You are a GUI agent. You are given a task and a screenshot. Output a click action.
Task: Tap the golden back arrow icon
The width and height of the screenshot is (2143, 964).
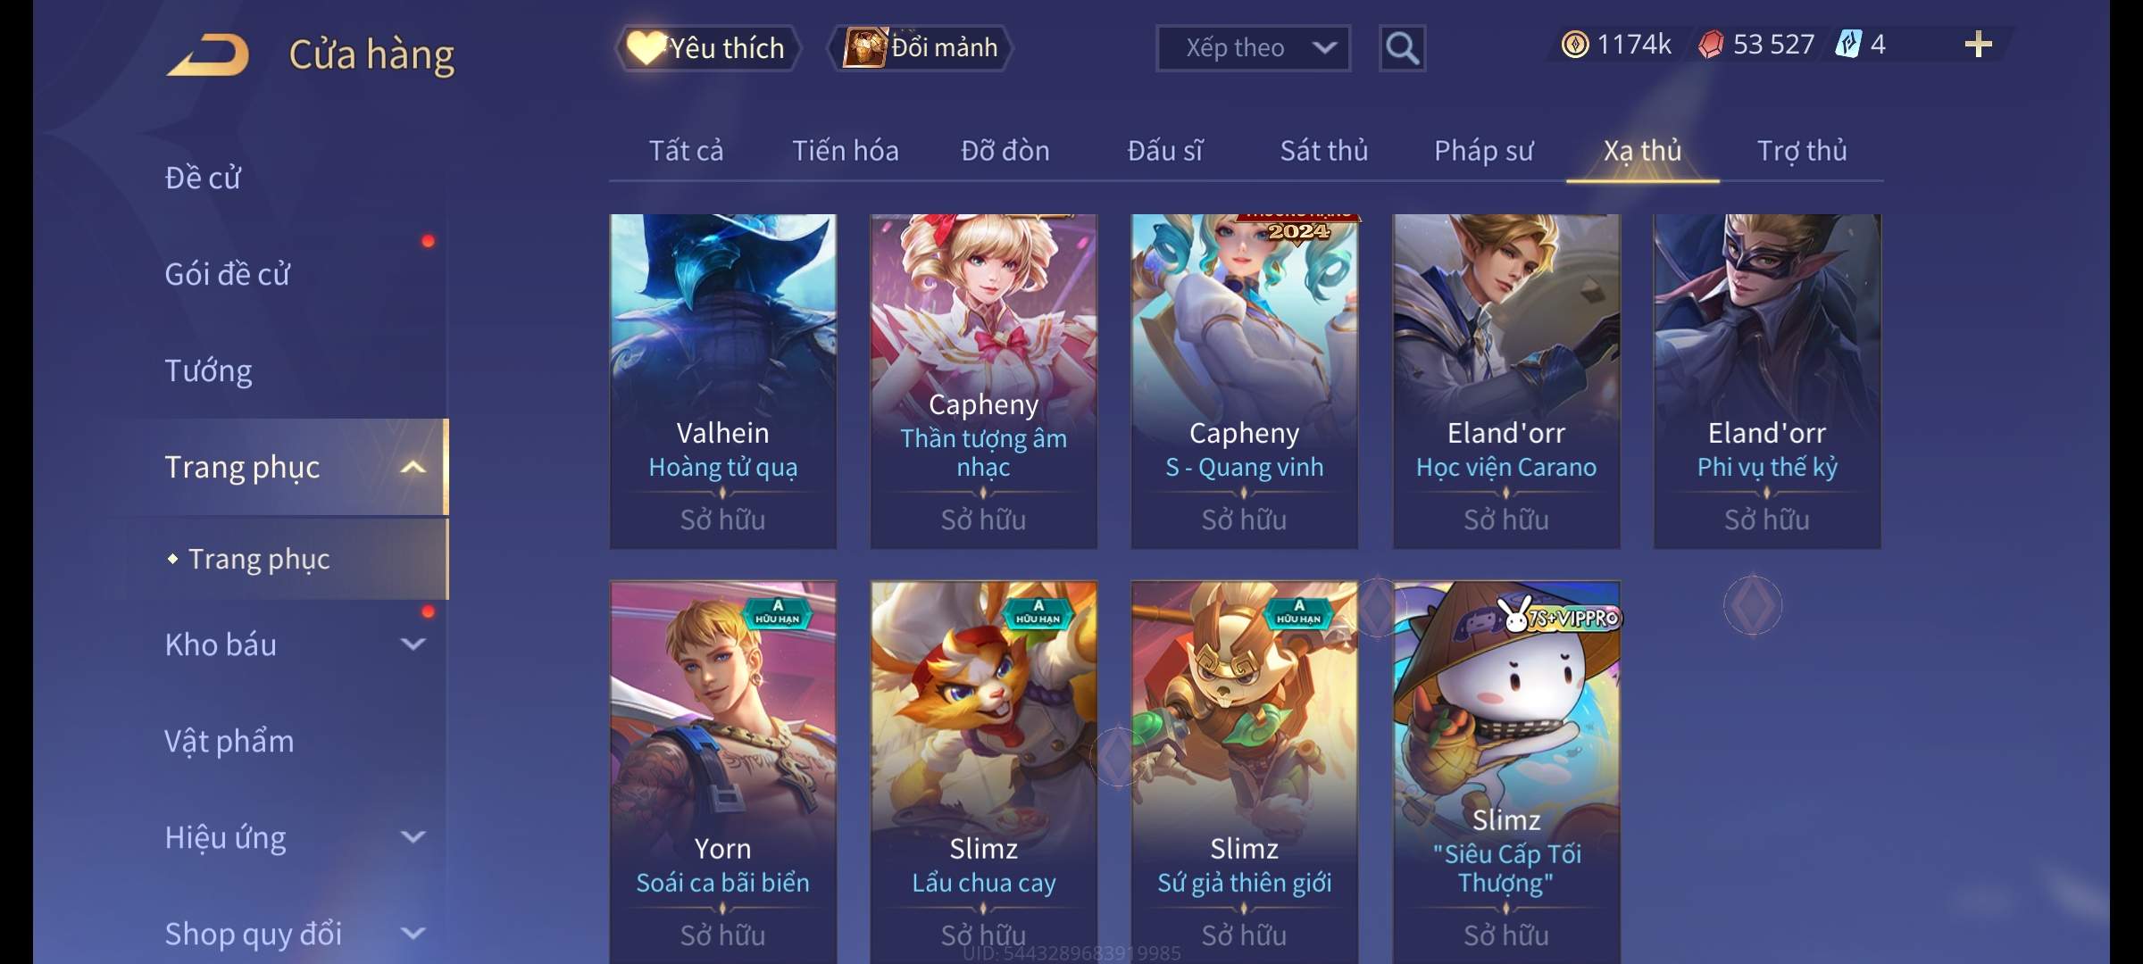[x=209, y=54]
